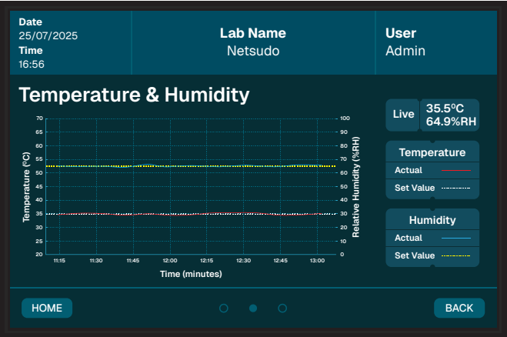Click the blue Humidity Actual line sample
507x337 pixels.
click(x=458, y=238)
